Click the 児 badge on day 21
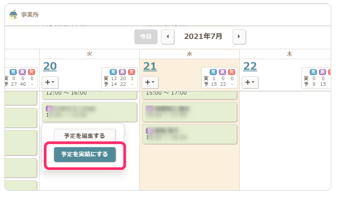The height and width of the screenshot is (199, 339). click(213, 72)
